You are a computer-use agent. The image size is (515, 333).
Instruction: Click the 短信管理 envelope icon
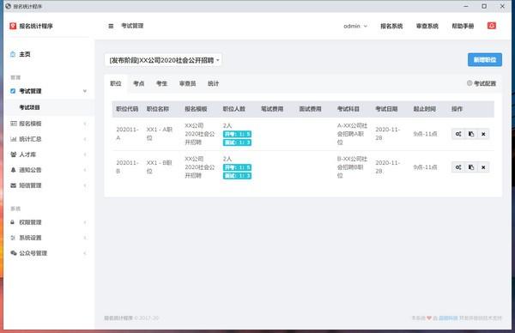tap(13, 185)
